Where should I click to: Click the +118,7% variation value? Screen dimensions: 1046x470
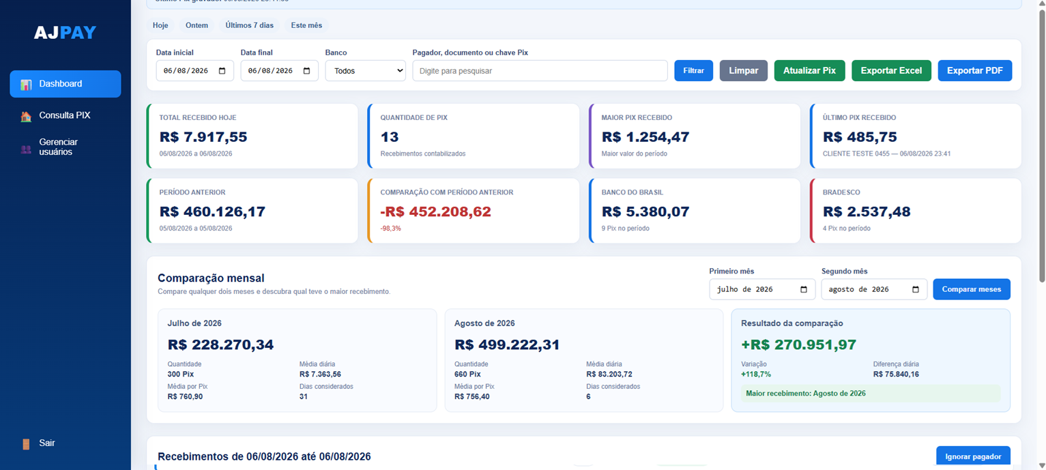pos(756,374)
